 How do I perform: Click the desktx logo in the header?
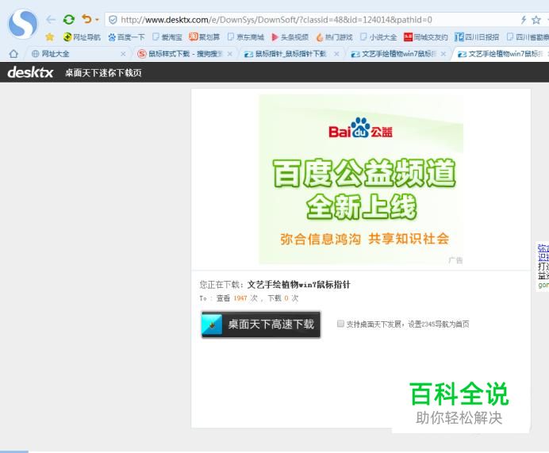[30, 72]
